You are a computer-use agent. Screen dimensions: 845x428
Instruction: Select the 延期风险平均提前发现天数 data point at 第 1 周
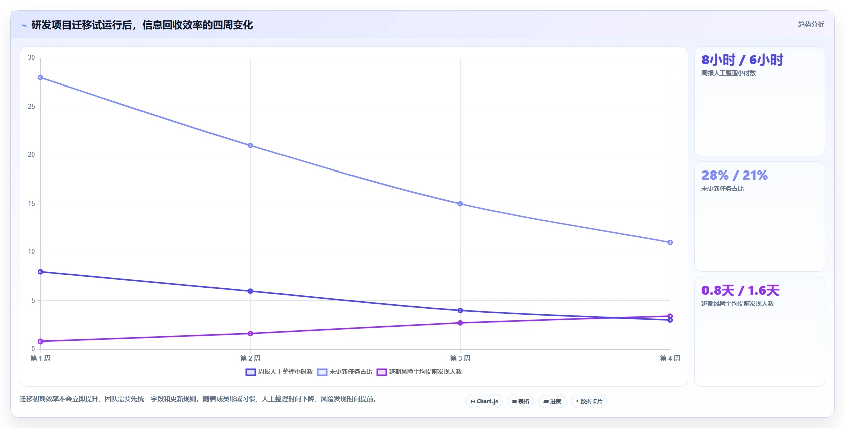pyautogui.click(x=41, y=341)
